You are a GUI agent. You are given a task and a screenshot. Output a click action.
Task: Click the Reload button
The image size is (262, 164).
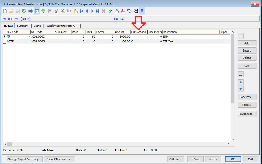[x=247, y=105]
